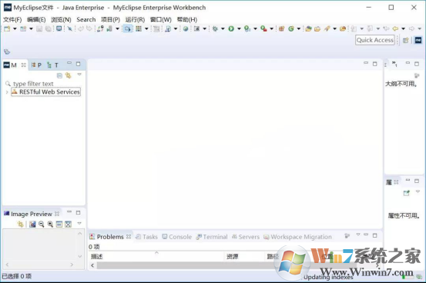Image resolution: width=426 pixels, height=283 pixels.
Task: Open the Problems panel View Menu triangle
Action: tap(358, 234)
